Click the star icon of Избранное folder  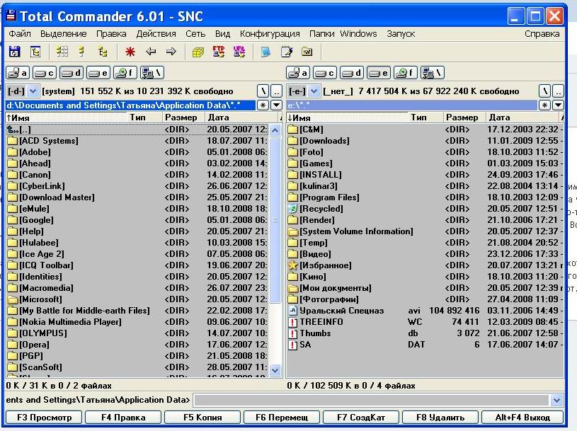pyautogui.click(x=292, y=265)
